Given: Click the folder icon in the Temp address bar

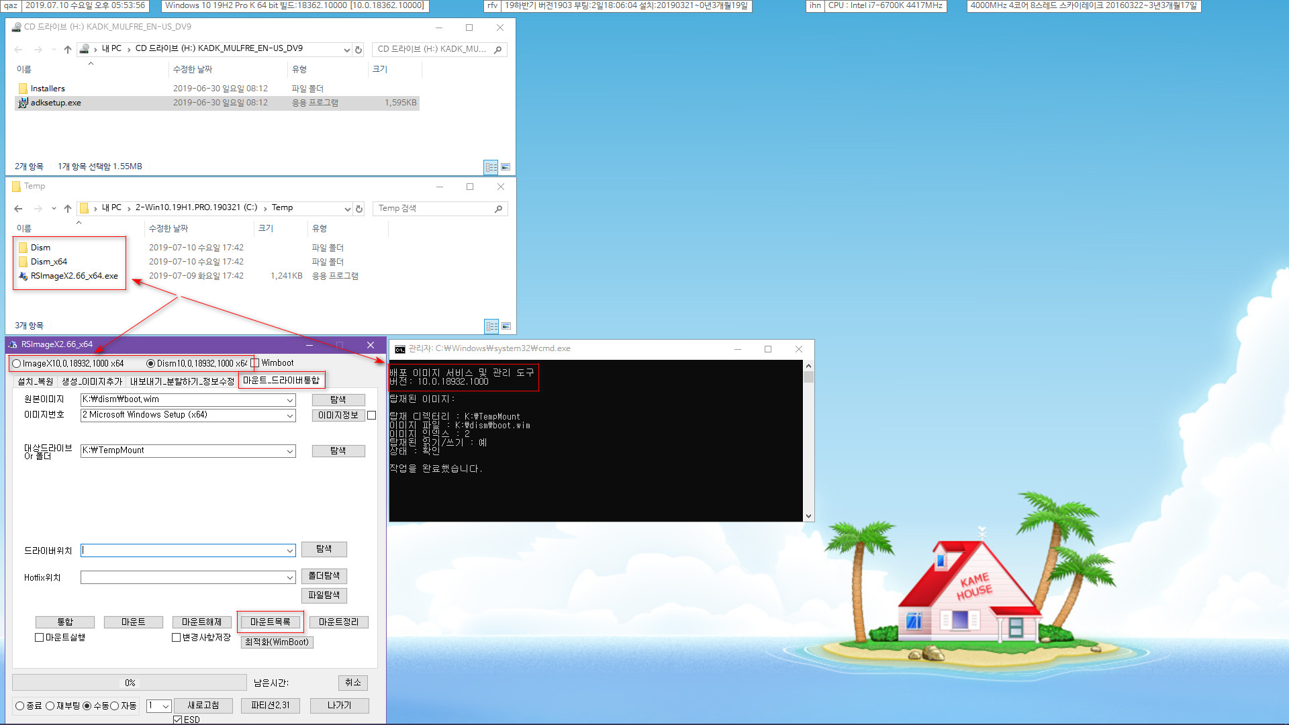Looking at the screenshot, I should 84,208.
